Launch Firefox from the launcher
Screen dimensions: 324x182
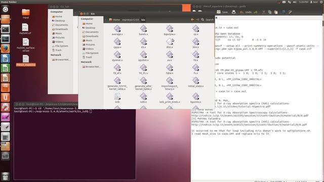coord(5,49)
